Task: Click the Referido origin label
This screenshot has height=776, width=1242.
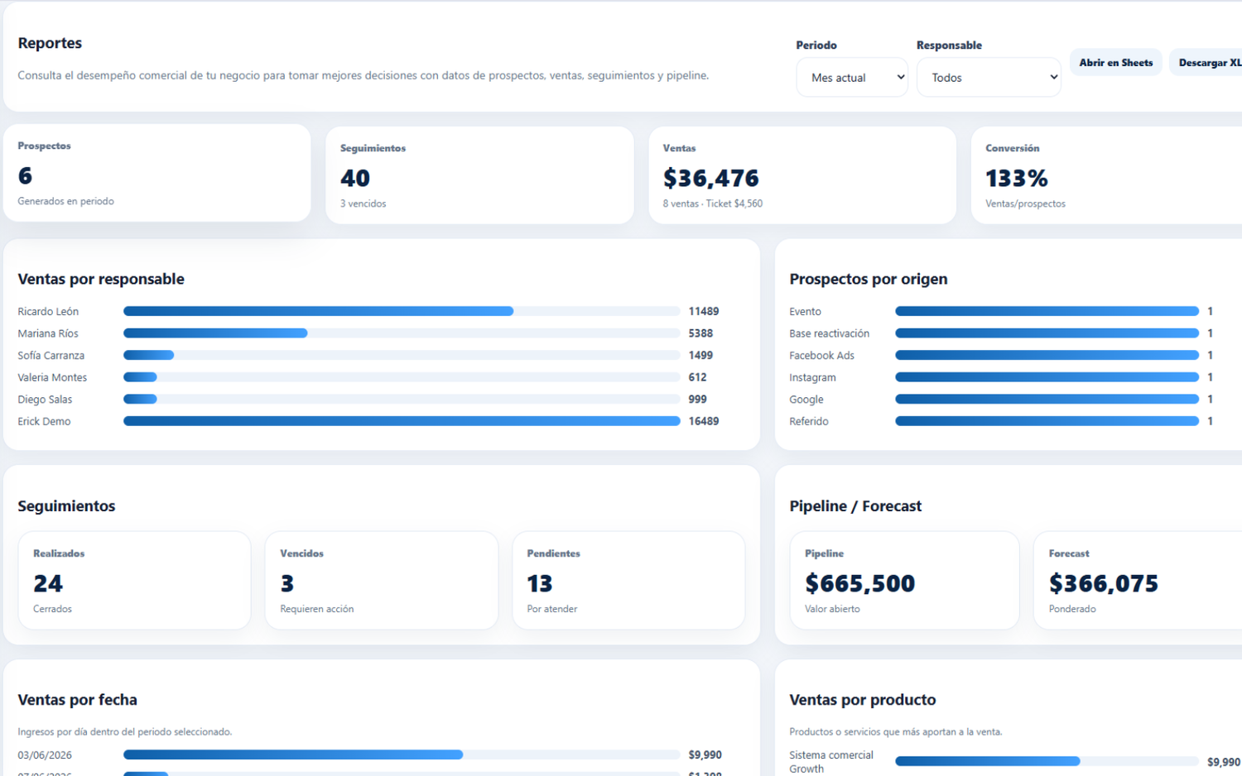Action: tap(809, 421)
